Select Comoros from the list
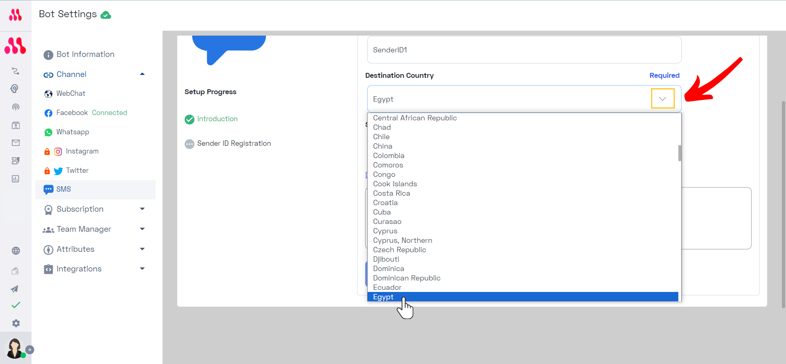Viewport: 786px width, 364px height. coord(523,165)
